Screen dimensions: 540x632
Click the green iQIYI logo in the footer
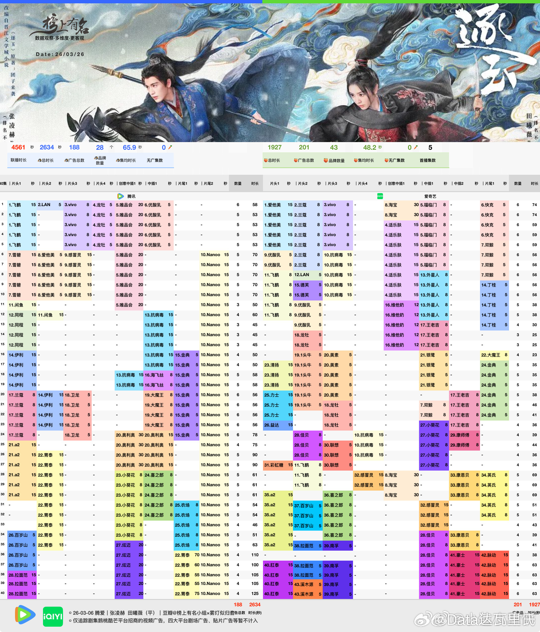tap(53, 616)
